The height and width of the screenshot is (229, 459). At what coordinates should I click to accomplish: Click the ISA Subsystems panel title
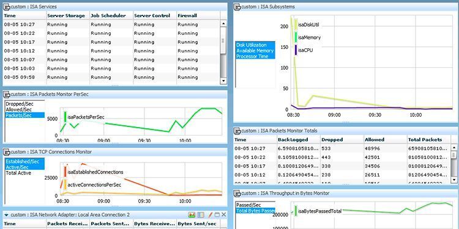coord(269,7)
